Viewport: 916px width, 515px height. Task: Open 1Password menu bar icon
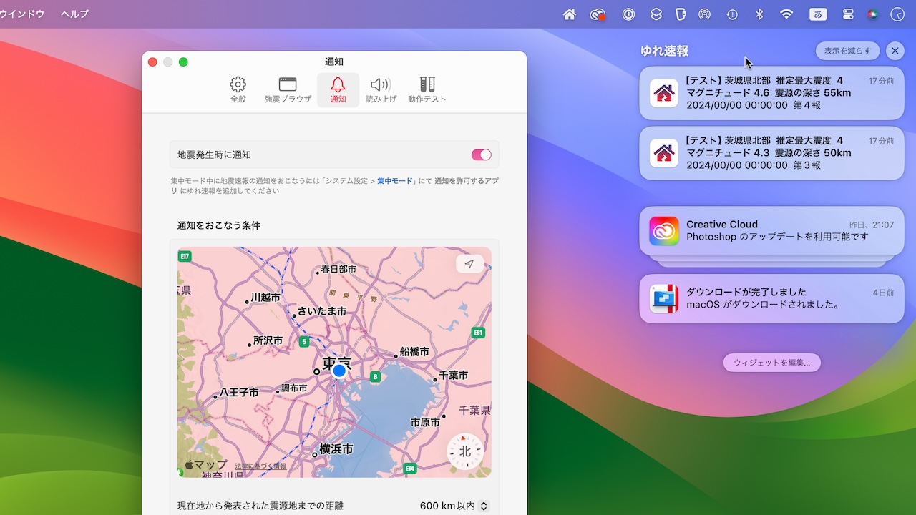[628, 14]
